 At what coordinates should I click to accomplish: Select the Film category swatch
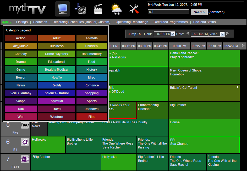91,117
